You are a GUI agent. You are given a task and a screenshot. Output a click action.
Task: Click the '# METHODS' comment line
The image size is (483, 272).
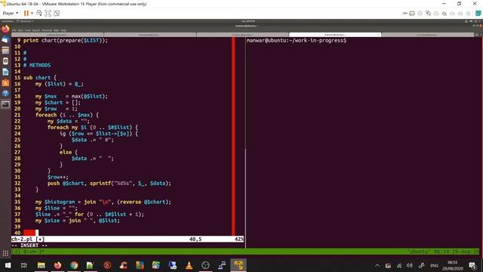[37, 65]
